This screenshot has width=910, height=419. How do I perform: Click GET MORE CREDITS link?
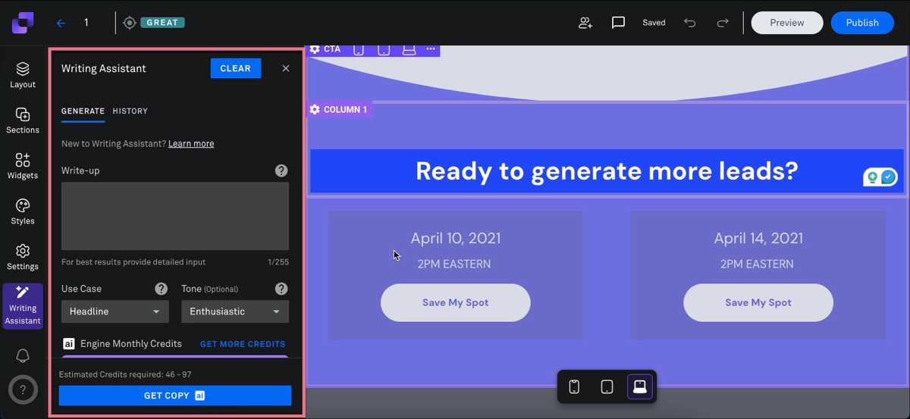point(243,344)
